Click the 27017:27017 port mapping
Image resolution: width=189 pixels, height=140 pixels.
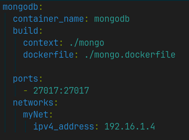pos(61,90)
